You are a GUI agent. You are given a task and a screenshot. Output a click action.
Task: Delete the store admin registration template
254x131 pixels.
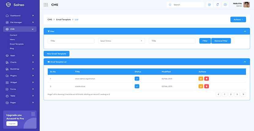click(207, 79)
